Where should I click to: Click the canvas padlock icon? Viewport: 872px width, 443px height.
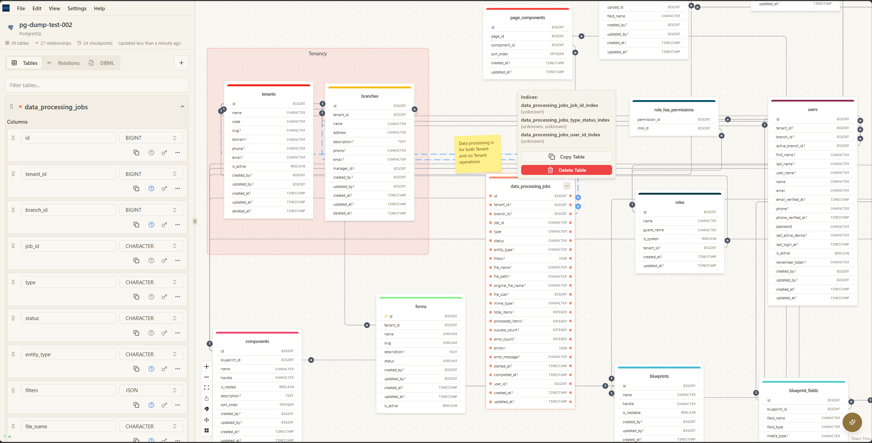coord(207,398)
